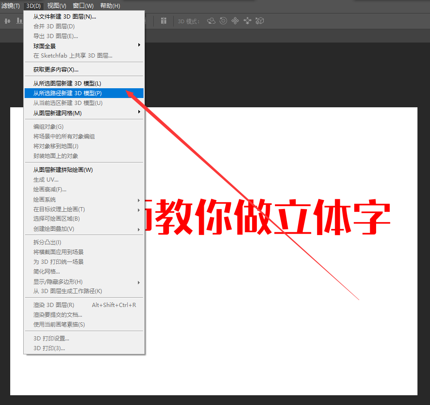Close the open 3D(D) menu tab
The image size is (430, 405).
point(33,6)
